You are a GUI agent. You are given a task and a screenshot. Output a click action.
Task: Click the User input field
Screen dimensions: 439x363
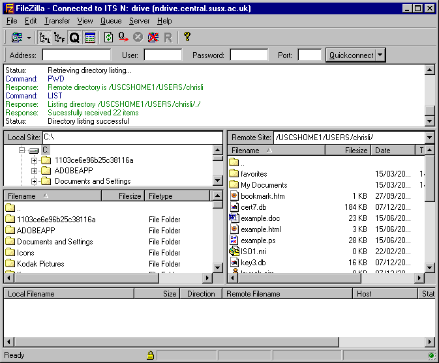(x=162, y=55)
